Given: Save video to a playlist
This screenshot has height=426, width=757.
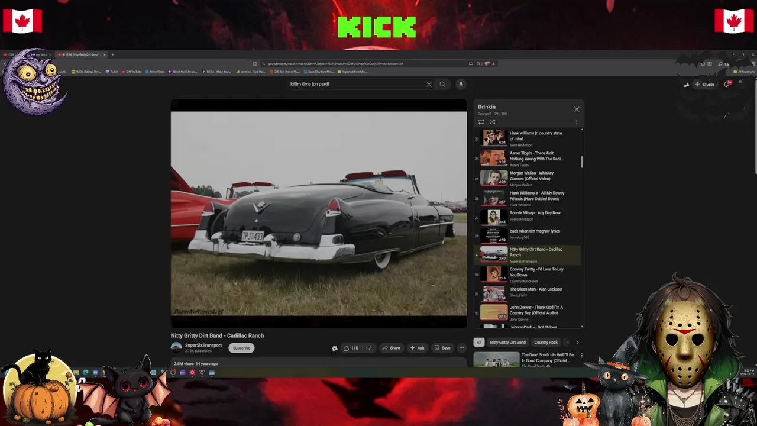Looking at the screenshot, I should click(x=442, y=348).
